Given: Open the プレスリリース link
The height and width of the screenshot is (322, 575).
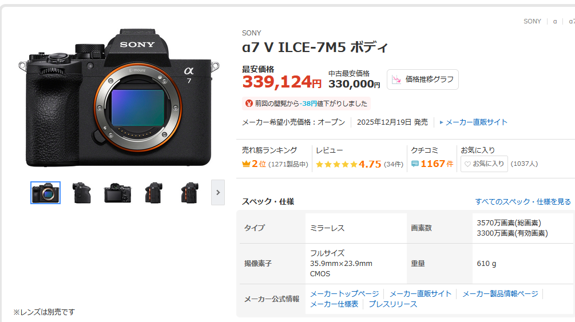Looking at the screenshot, I should coord(392,304).
